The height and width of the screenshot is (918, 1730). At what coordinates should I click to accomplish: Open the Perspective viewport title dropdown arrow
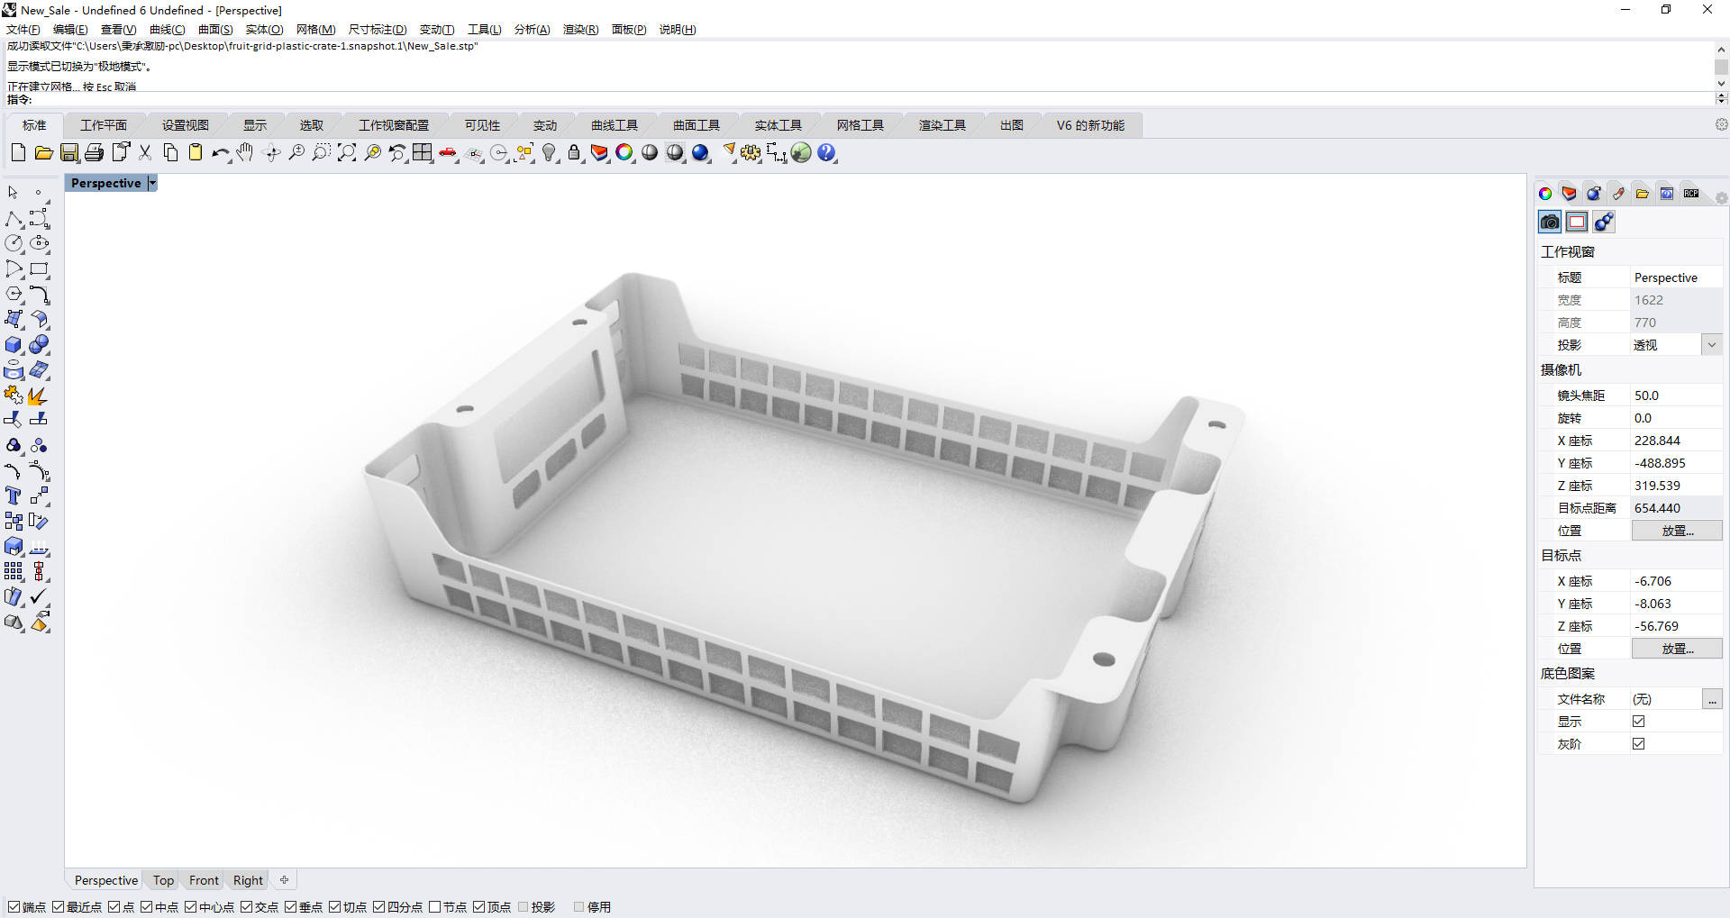(152, 183)
